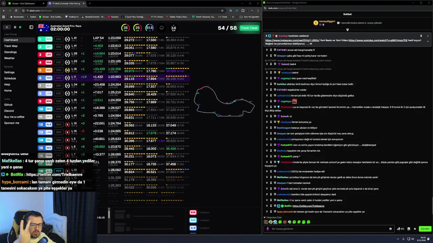
Task: Open BotRix's twitter.com/Trielbaenre link in Kick chat
Action: (308, 206)
